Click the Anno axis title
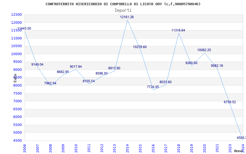 click(239, 151)
